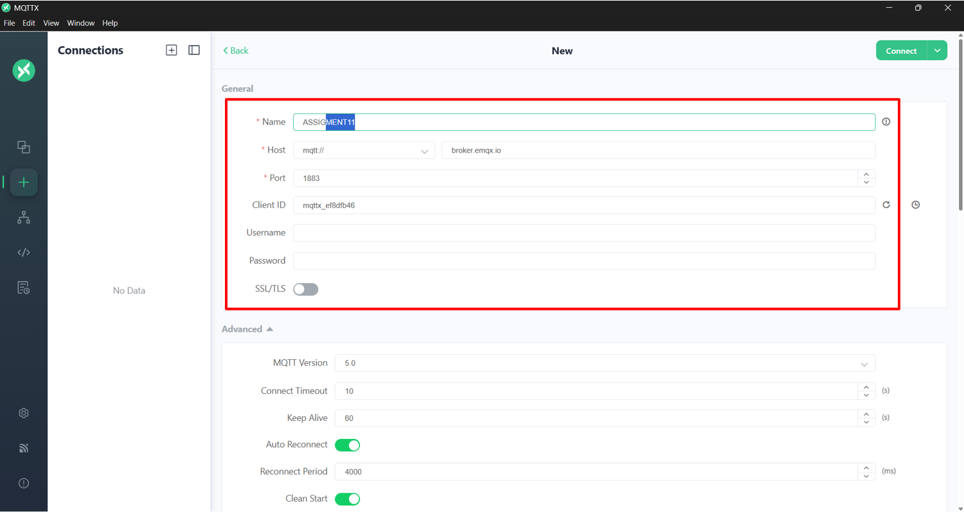Open the network topology viewer icon in the sidebar

(24, 218)
